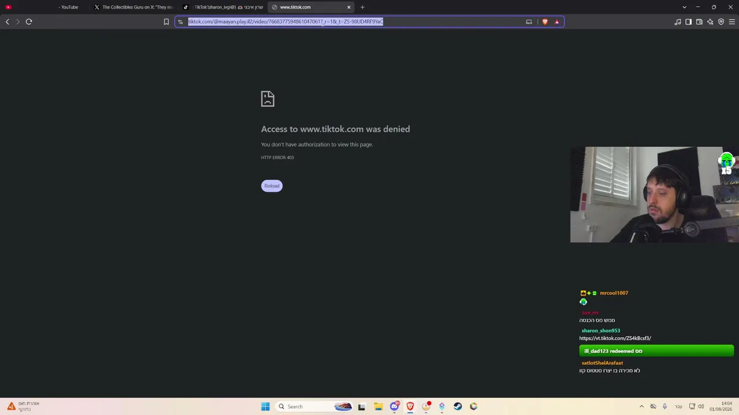Open the Brave playlist music icon
739x415 pixels.
click(678, 22)
